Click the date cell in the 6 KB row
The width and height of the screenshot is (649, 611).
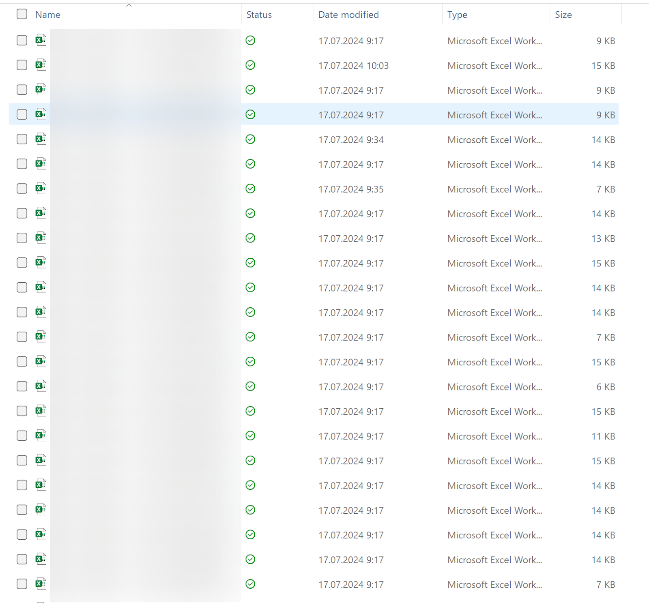coord(351,387)
